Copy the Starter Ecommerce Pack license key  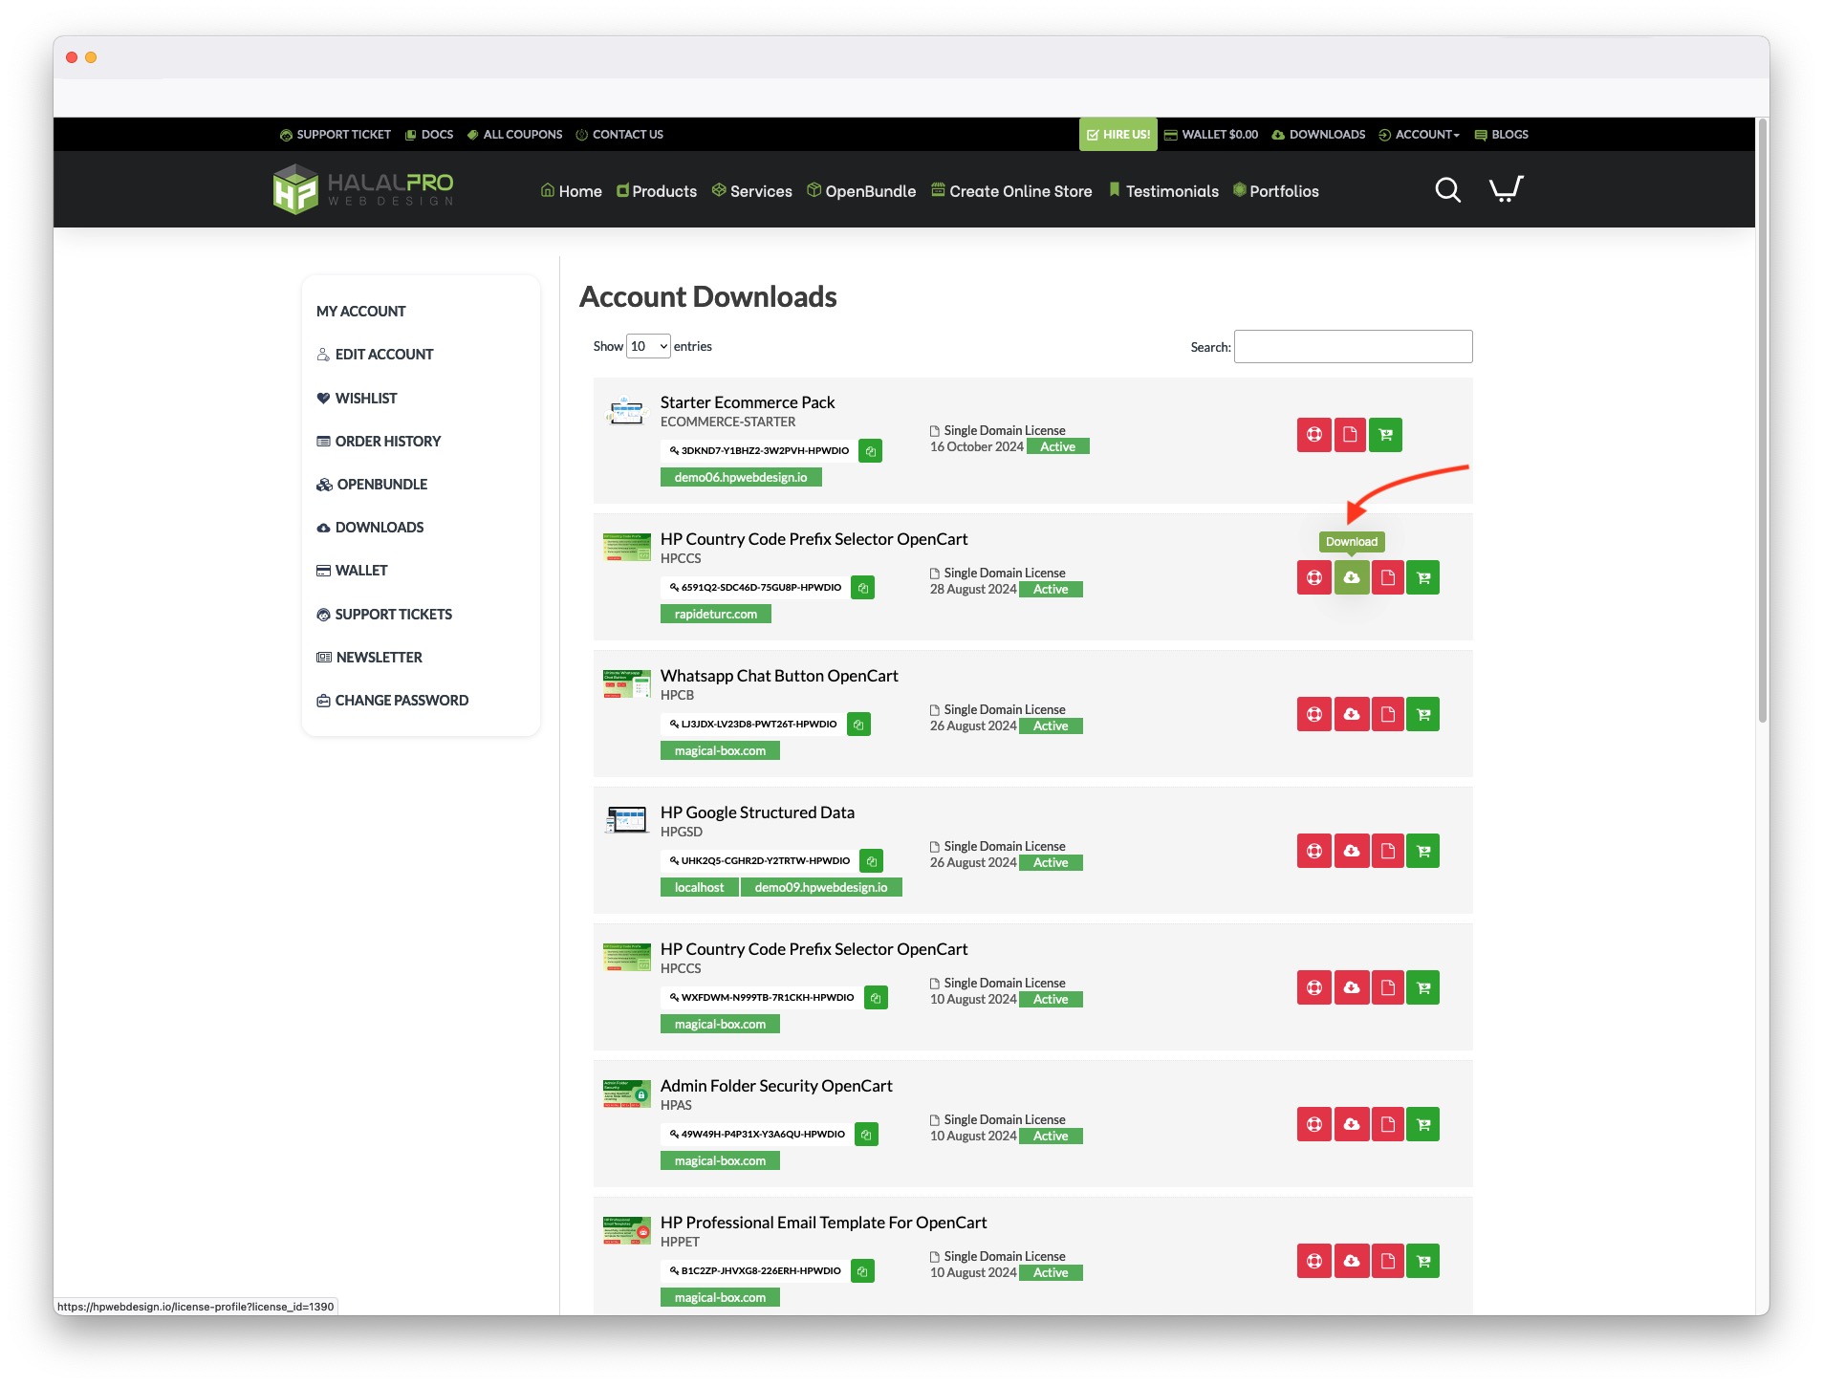870,451
